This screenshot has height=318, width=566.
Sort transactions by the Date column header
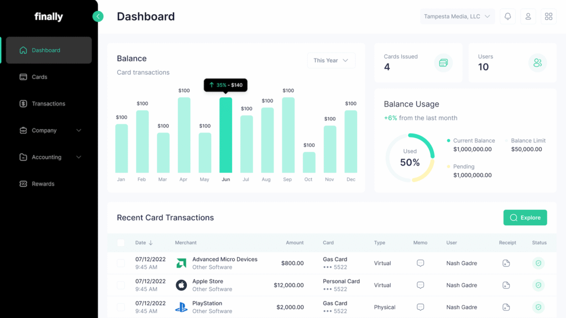coord(144,243)
